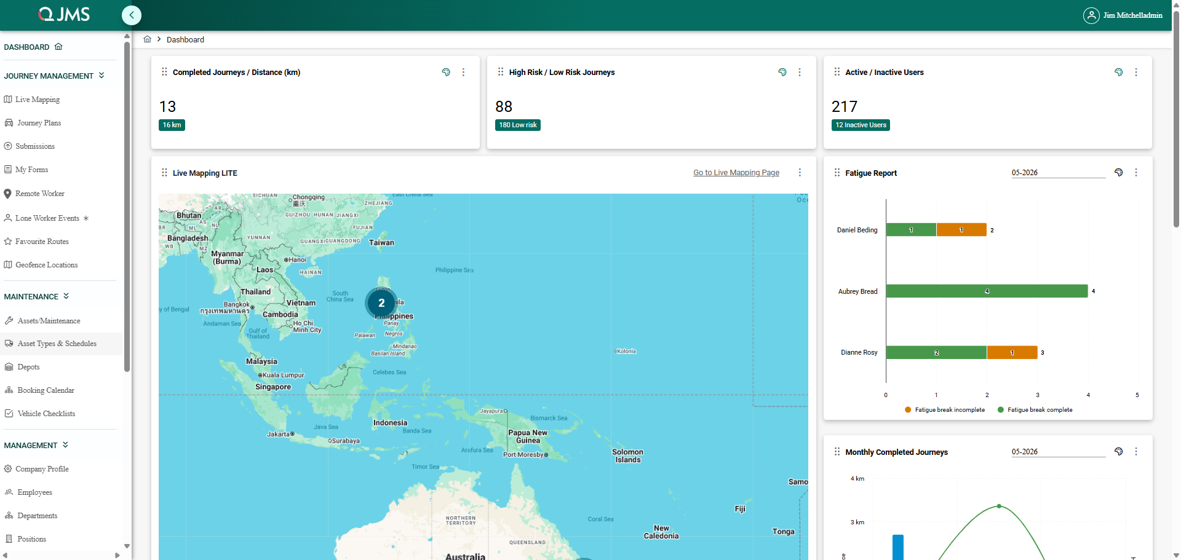Toggle the Fatigue break incomplete legend series
This screenshot has width=1181, height=560.
click(x=945, y=410)
